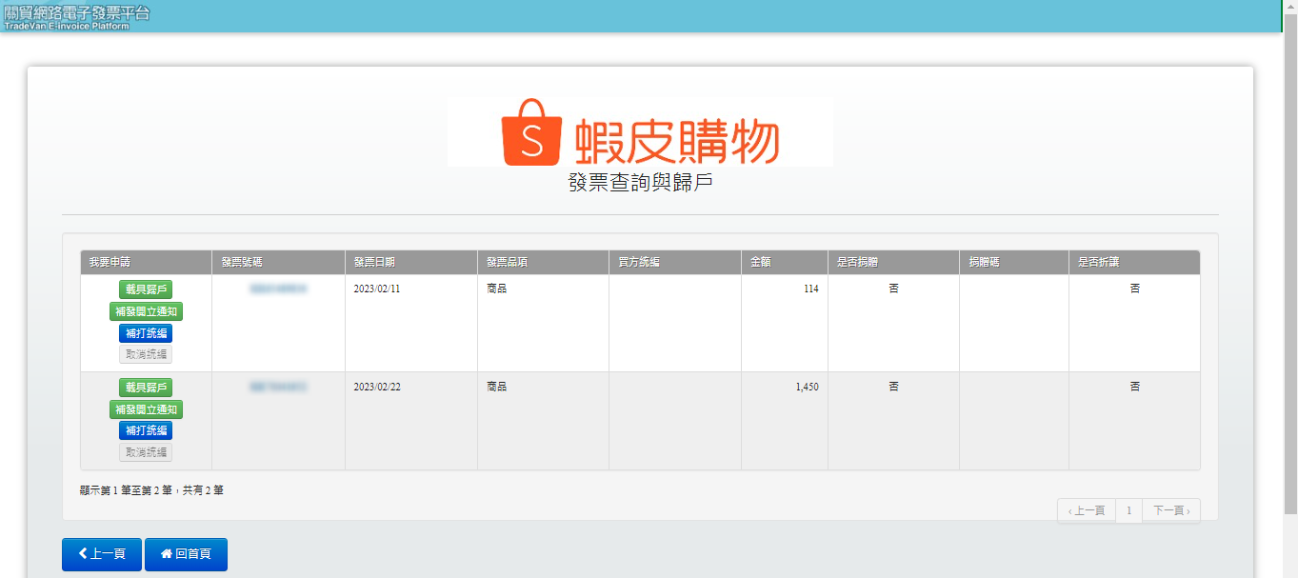
Task: Click 補打統編 for the 114-dollar invoice
Action: [x=145, y=333]
